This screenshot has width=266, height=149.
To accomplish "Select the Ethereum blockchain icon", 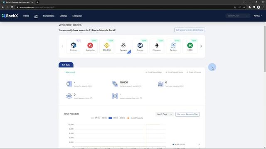I will (x=157, y=46).
